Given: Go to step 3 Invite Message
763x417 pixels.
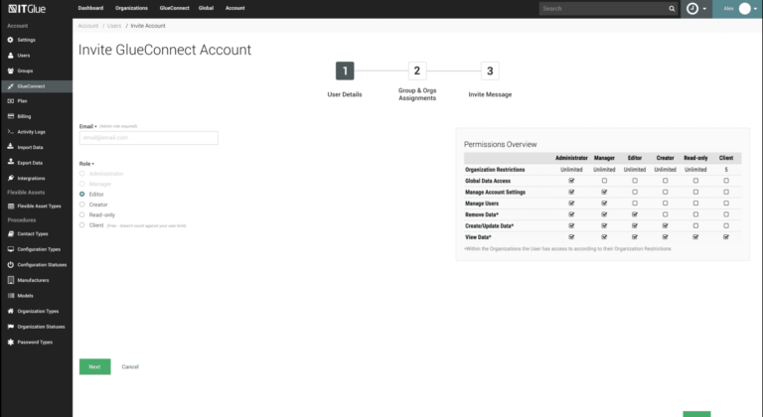Looking at the screenshot, I should click(x=490, y=71).
